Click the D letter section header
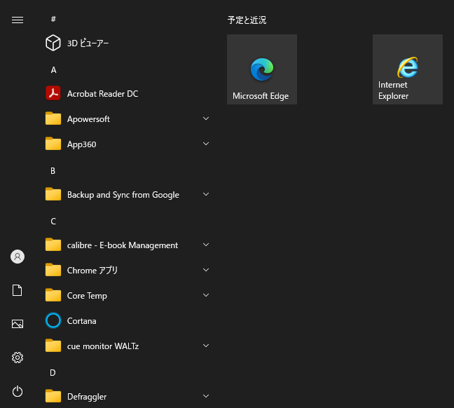This screenshot has width=454, height=408. [x=53, y=373]
